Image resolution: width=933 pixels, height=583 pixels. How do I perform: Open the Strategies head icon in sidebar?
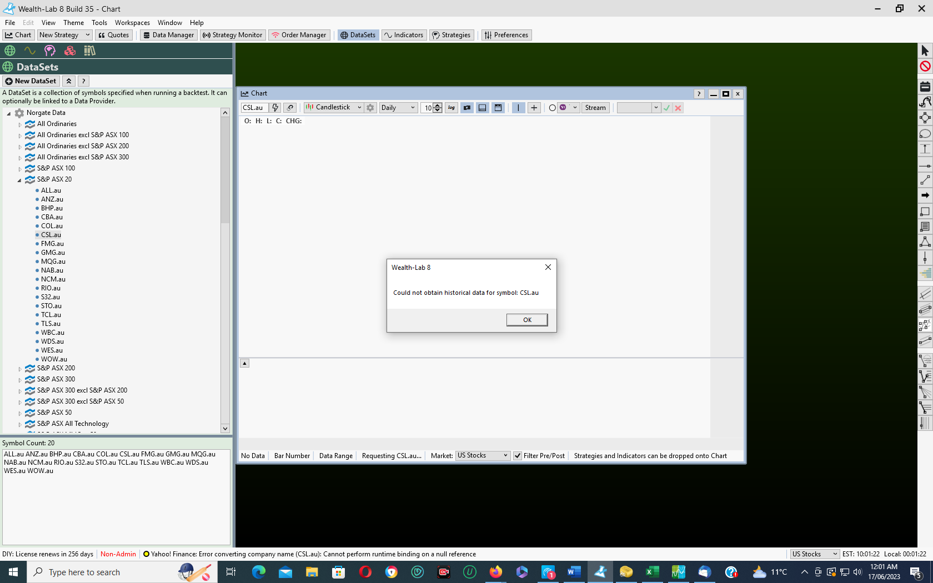[x=50, y=51]
